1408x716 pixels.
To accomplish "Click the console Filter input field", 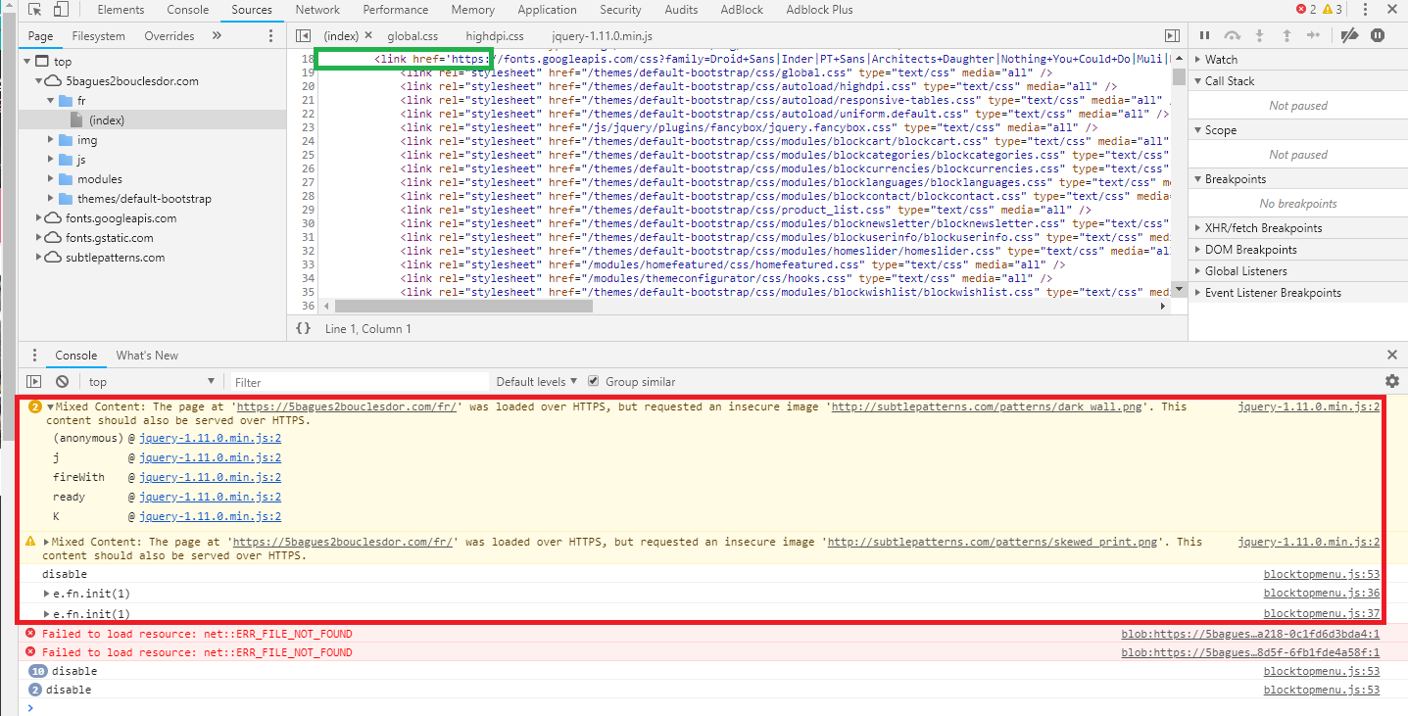I will coord(360,382).
